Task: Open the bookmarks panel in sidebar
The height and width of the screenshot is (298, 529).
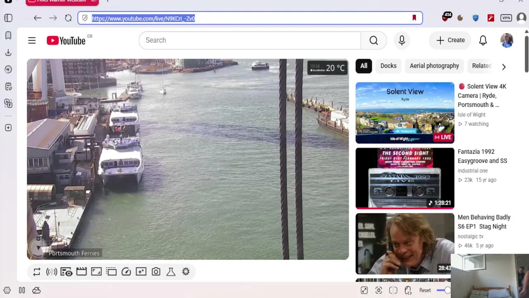Action: coord(8,36)
